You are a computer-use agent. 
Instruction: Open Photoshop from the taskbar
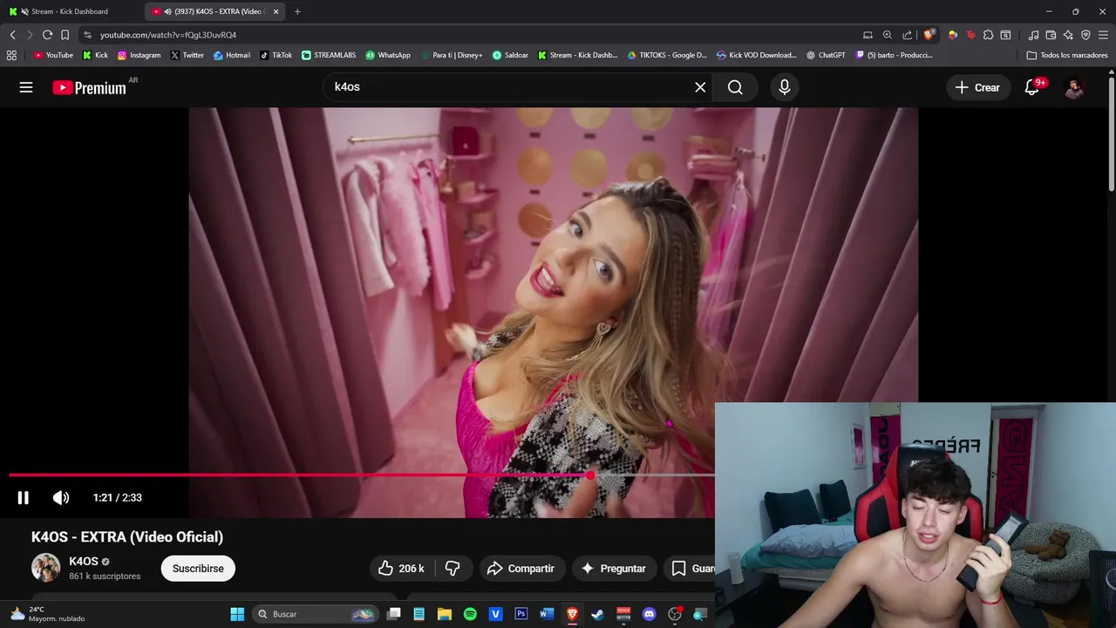point(521,614)
